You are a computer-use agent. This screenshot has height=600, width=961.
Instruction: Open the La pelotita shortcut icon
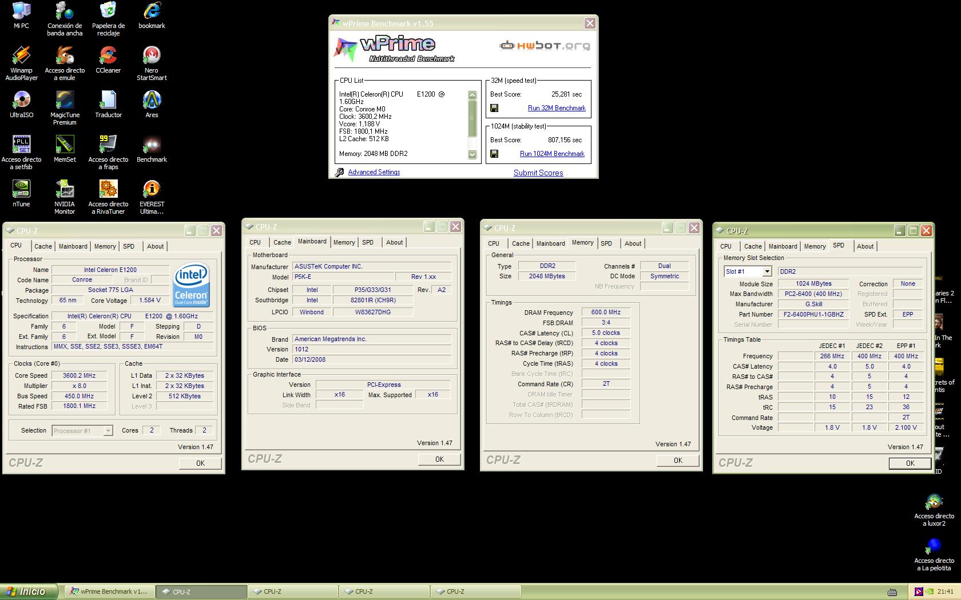point(934,554)
